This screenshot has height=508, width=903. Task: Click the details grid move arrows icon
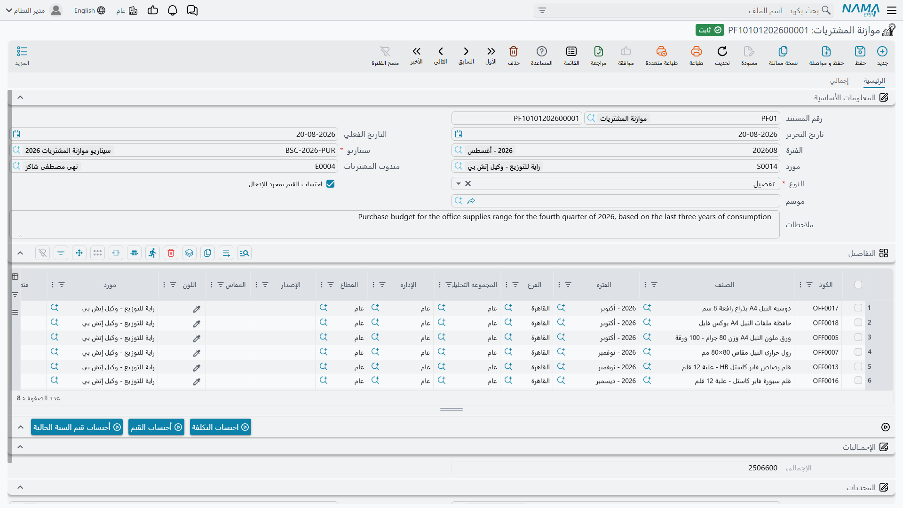click(79, 253)
